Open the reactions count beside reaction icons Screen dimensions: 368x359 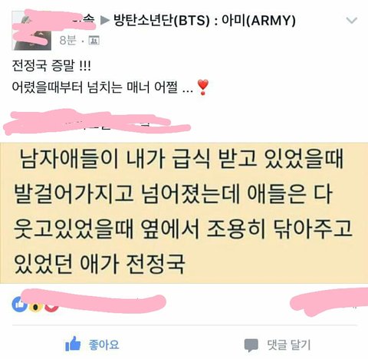(94, 301)
